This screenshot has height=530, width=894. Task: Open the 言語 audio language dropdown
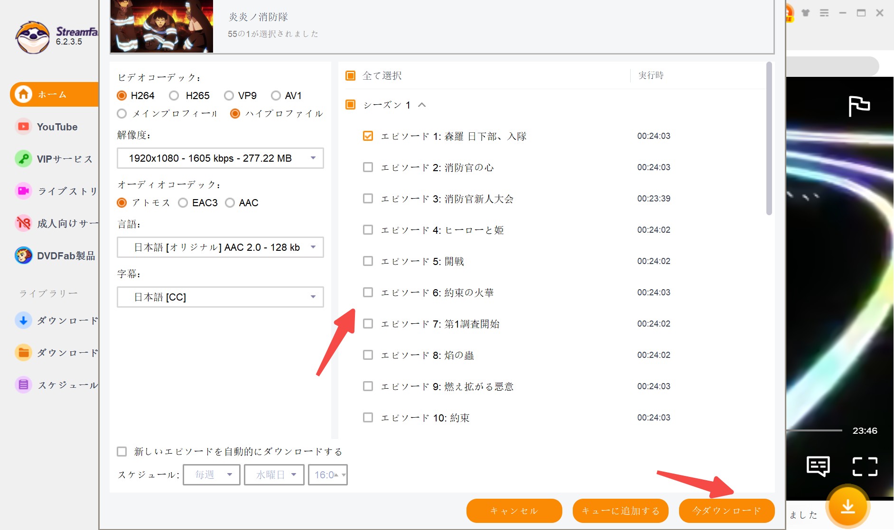click(220, 247)
